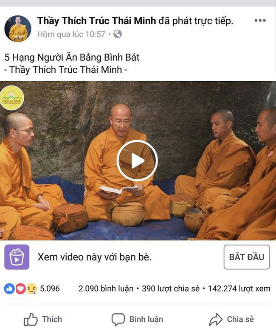Open Thầy Thích Trúc Thái Minh page name

(x=96, y=21)
